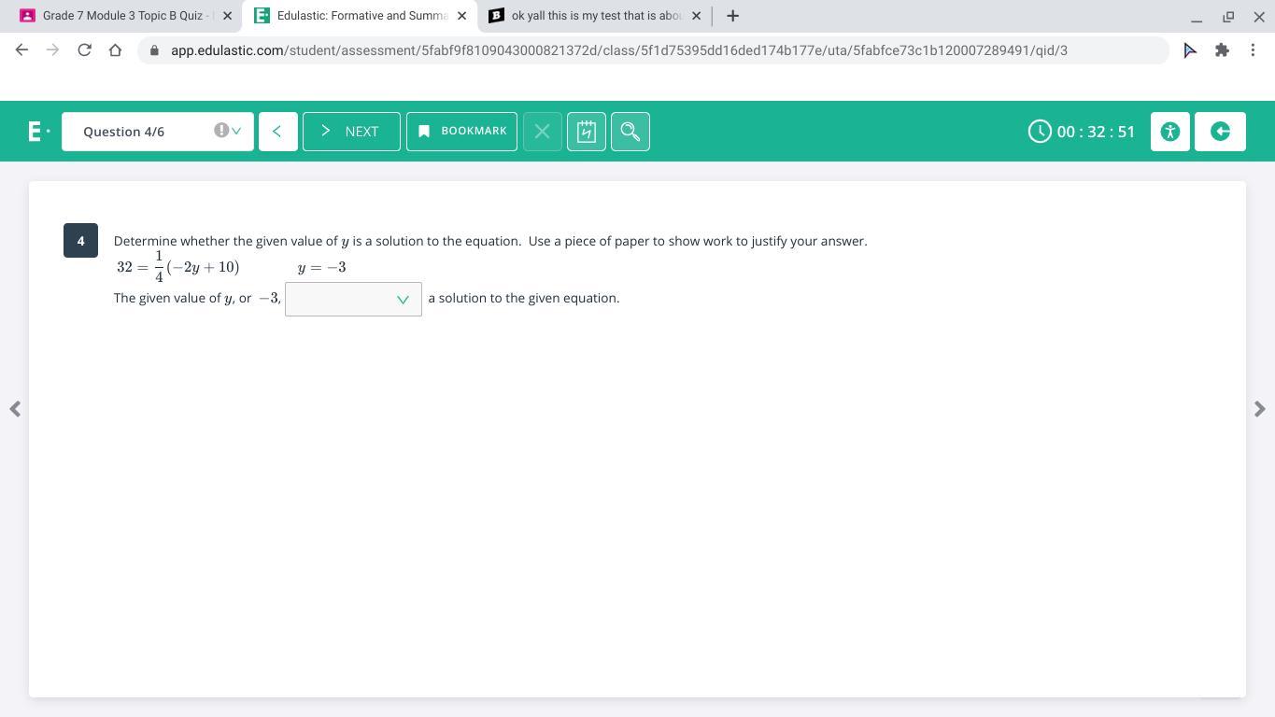Click the exit test arrow button
The image size is (1275, 717).
pos(1220,132)
